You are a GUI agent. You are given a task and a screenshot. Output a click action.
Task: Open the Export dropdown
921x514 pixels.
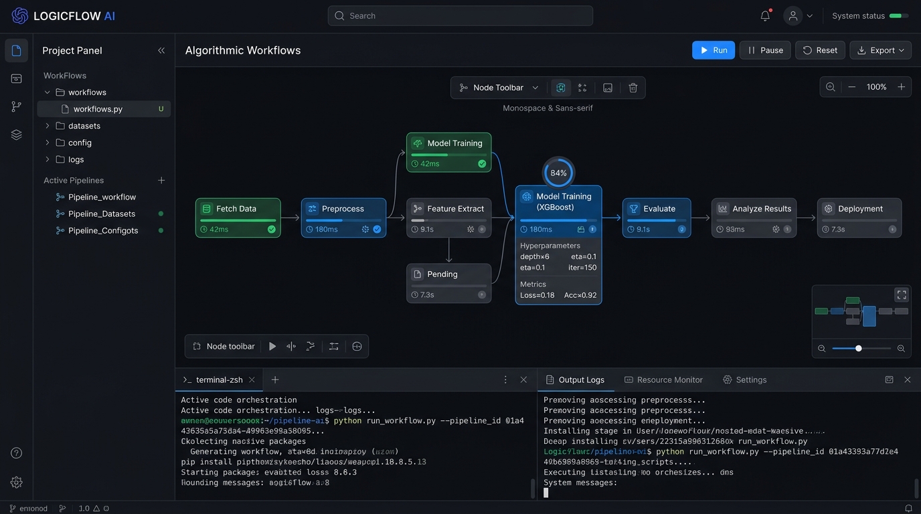pos(880,50)
